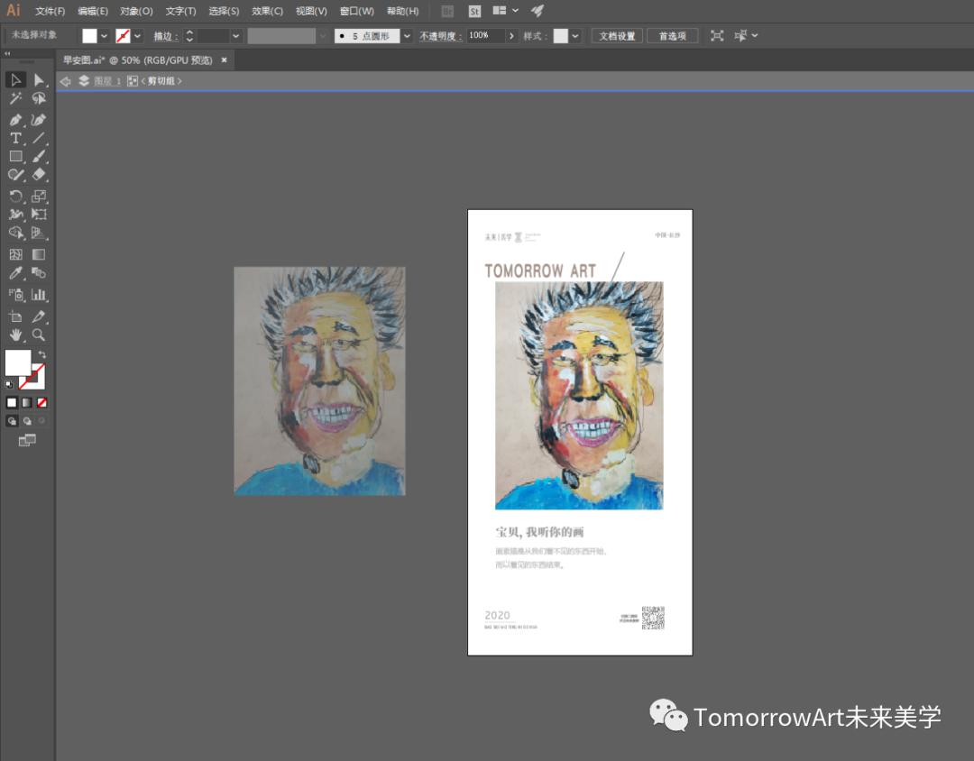
Task: Select the Direct Selection tool
Action: 39,79
